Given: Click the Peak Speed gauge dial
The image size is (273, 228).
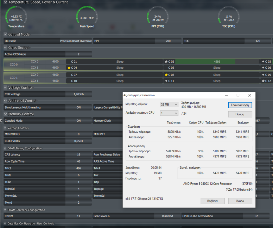Looking at the screenshot, I should click(x=87, y=17).
